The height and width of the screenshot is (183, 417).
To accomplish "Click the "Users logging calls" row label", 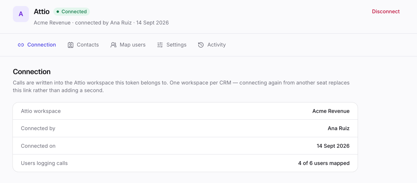I will (44, 163).
